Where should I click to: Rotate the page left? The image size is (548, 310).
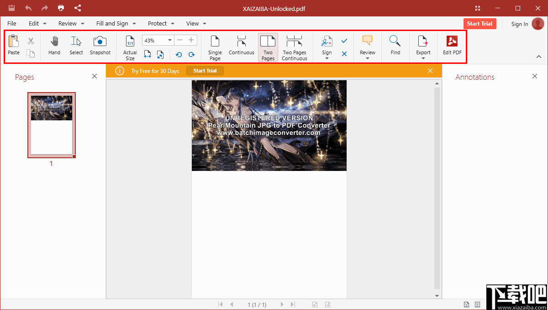tap(179, 54)
